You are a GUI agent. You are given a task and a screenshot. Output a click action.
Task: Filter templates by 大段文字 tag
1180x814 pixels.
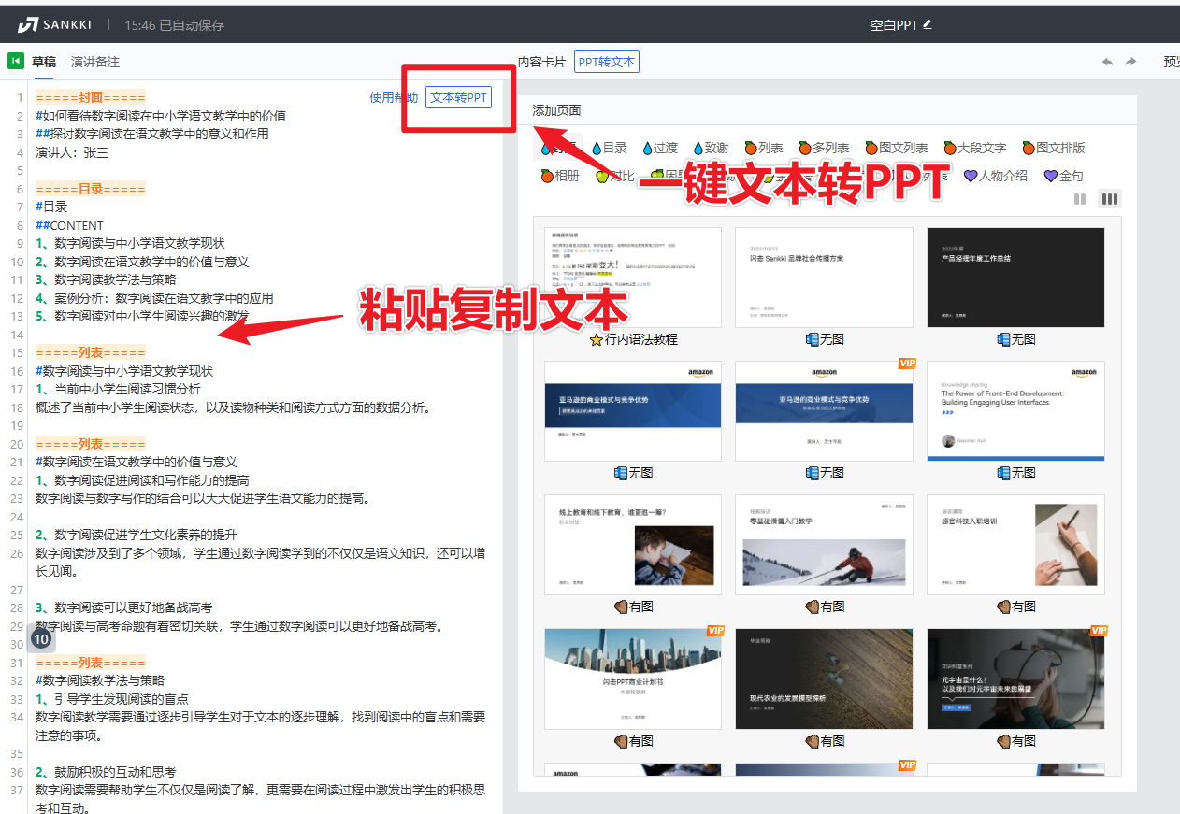click(974, 148)
